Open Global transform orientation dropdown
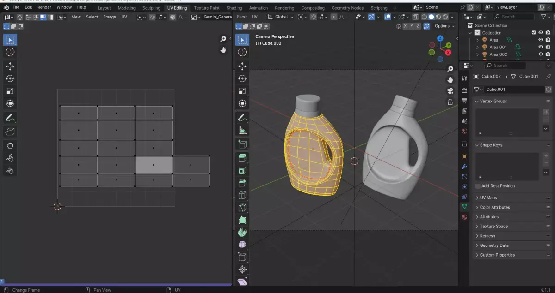The width and height of the screenshot is (555, 293). pyautogui.click(x=281, y=17)
